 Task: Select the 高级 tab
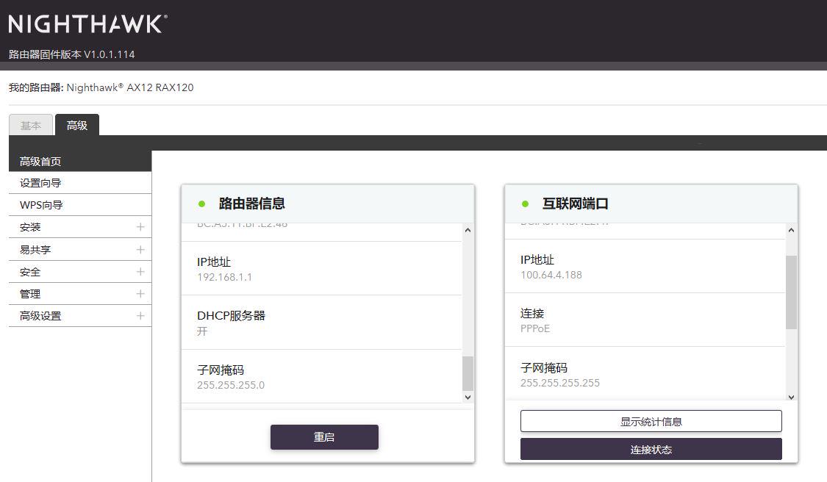coord(77,125)
